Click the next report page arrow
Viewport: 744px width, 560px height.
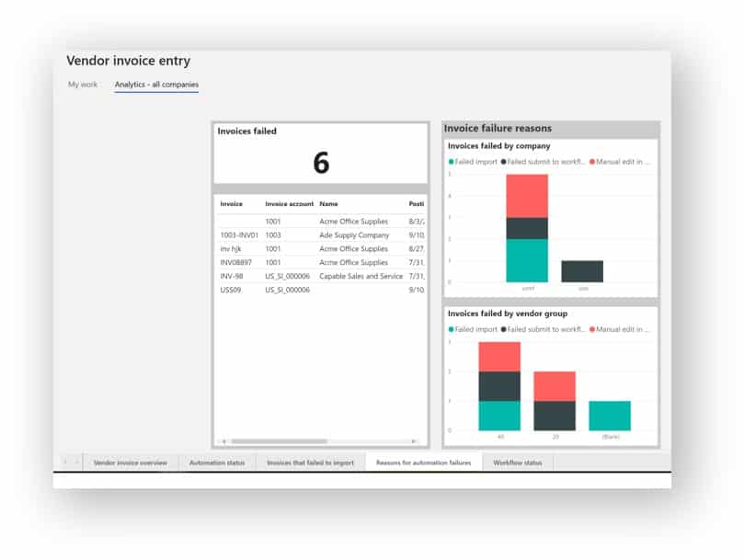[x=76, y=462]
